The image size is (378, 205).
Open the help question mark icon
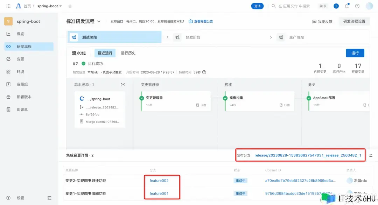tap(357, 6)
